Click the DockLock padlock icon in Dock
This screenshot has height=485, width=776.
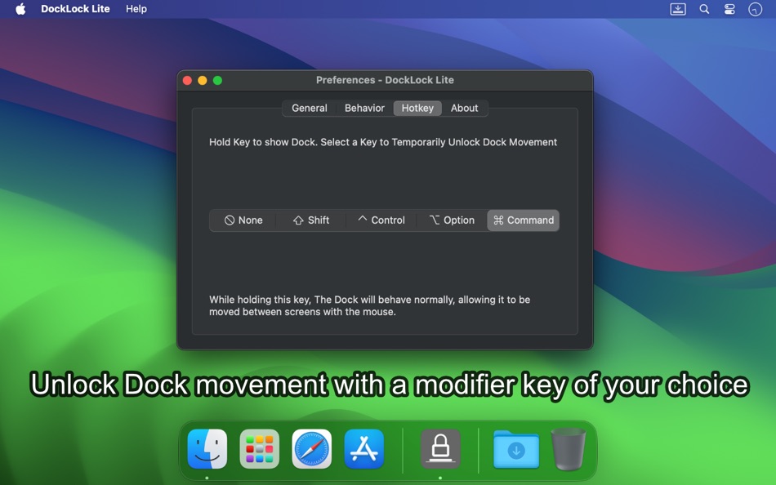click(440, 449)
